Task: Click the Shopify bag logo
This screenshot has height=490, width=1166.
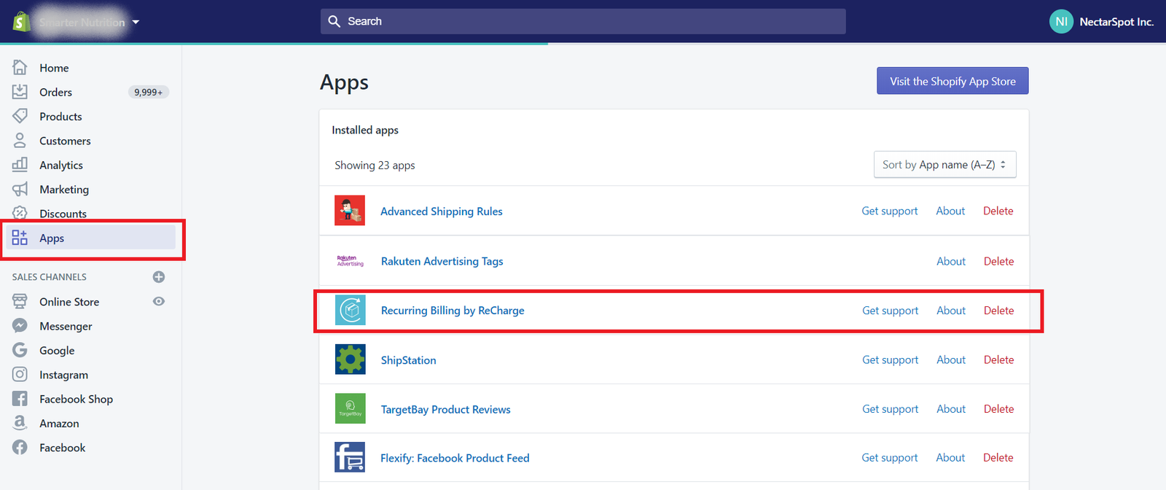Action: click(x=21, y=22)
